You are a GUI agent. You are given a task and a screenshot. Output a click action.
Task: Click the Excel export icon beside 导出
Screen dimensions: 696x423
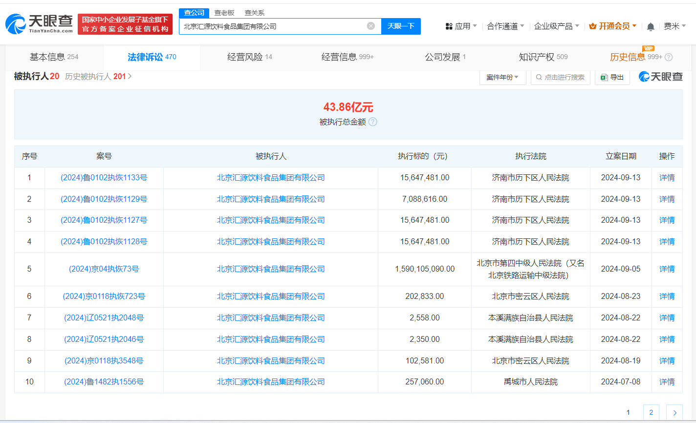603,77
